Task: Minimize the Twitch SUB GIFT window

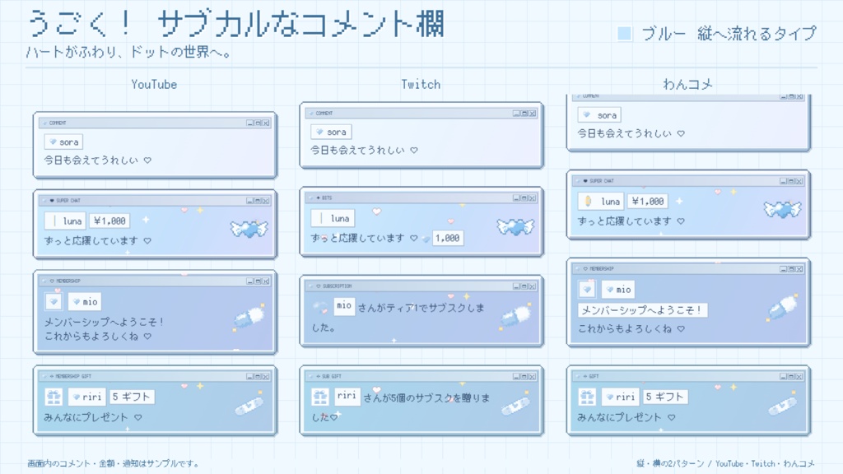Action: [x=516, y=377]
